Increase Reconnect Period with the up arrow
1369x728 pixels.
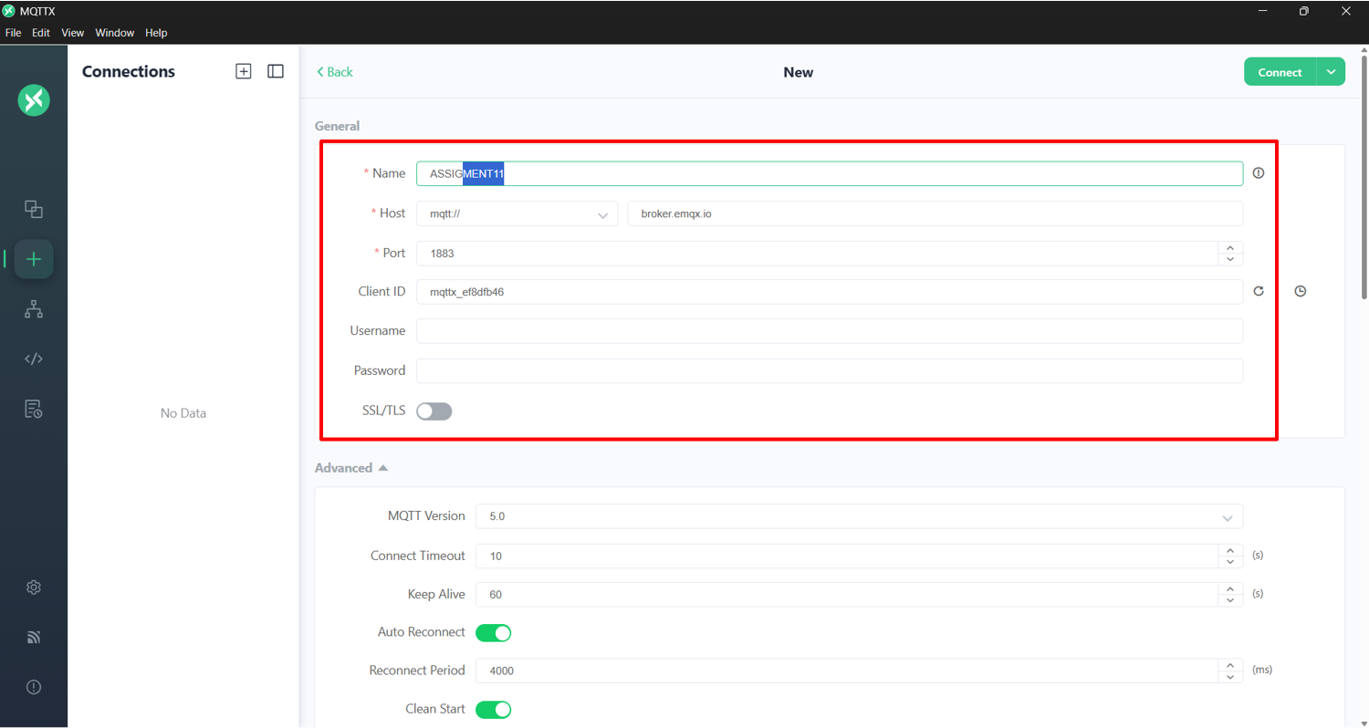point(1230,665)
